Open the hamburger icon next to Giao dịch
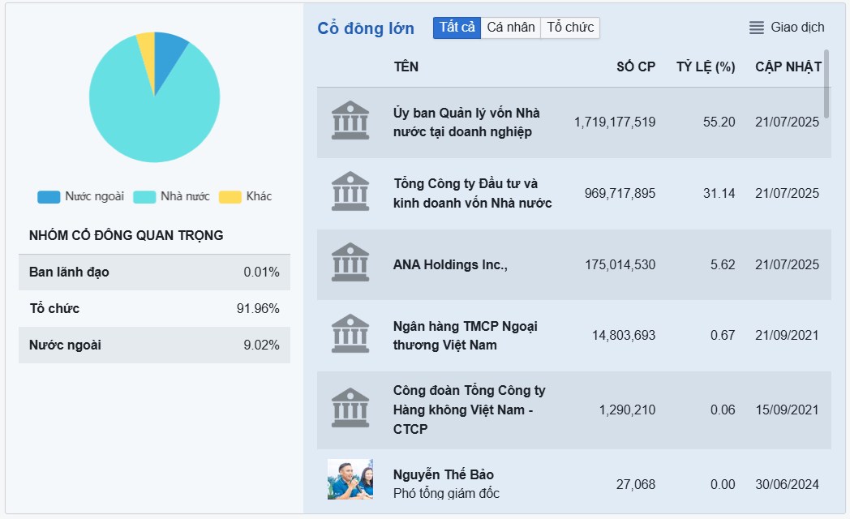This screenshot has height=519, width=850. pyautogui.click(x=757, y=26)
